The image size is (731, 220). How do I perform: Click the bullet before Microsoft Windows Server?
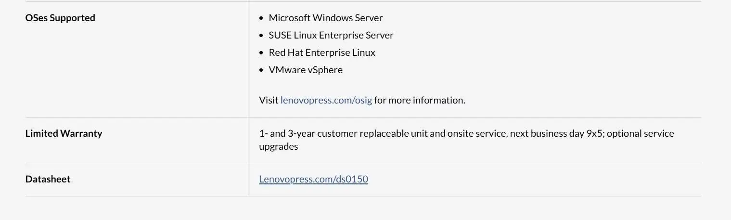[261, 18]
